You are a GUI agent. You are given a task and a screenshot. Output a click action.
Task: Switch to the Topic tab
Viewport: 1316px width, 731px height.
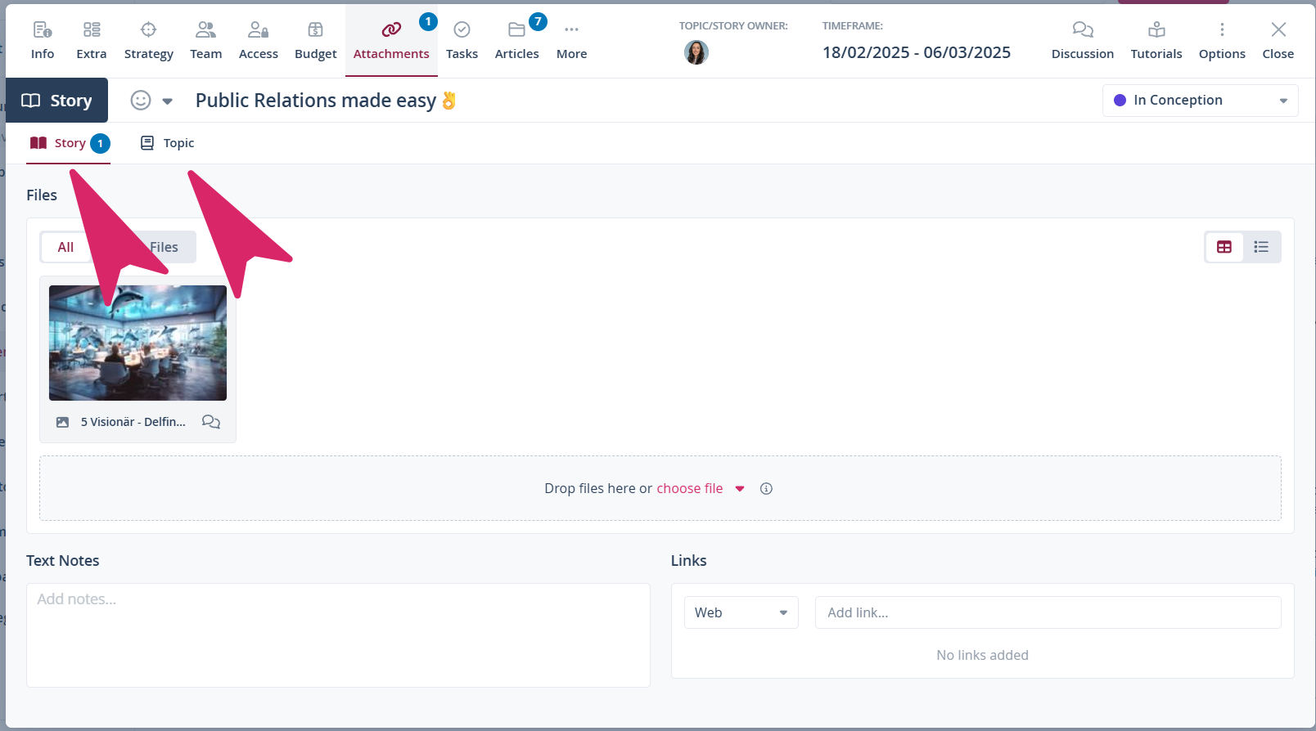[x=168, y=143]
